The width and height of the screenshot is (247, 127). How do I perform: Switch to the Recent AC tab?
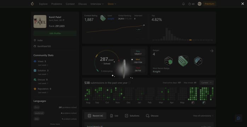coord(96,116)
